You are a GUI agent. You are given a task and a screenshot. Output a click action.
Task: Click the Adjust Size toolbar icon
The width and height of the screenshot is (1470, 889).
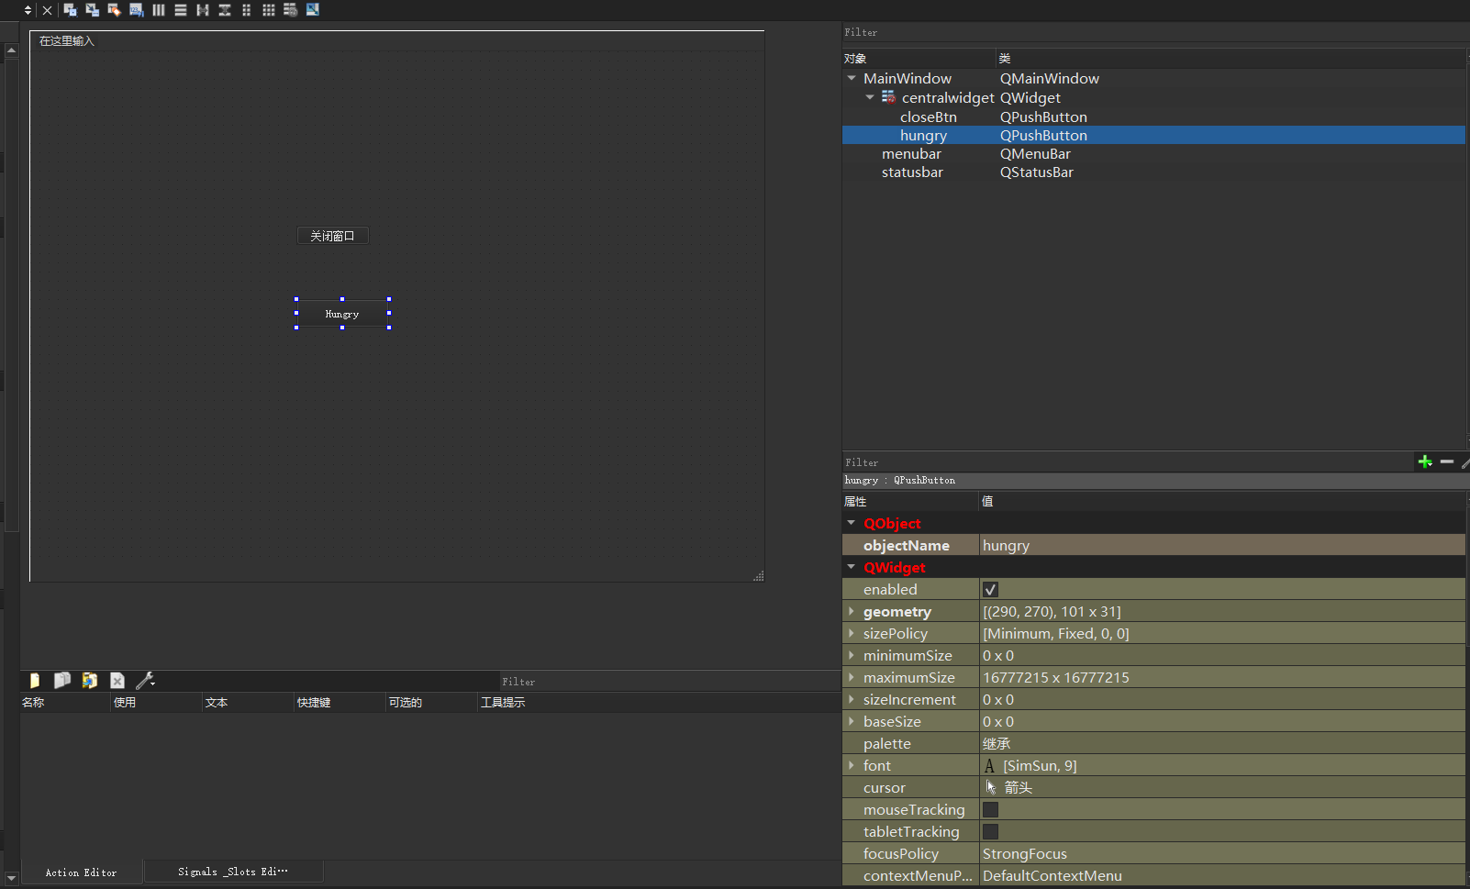(x=312, y=10)
